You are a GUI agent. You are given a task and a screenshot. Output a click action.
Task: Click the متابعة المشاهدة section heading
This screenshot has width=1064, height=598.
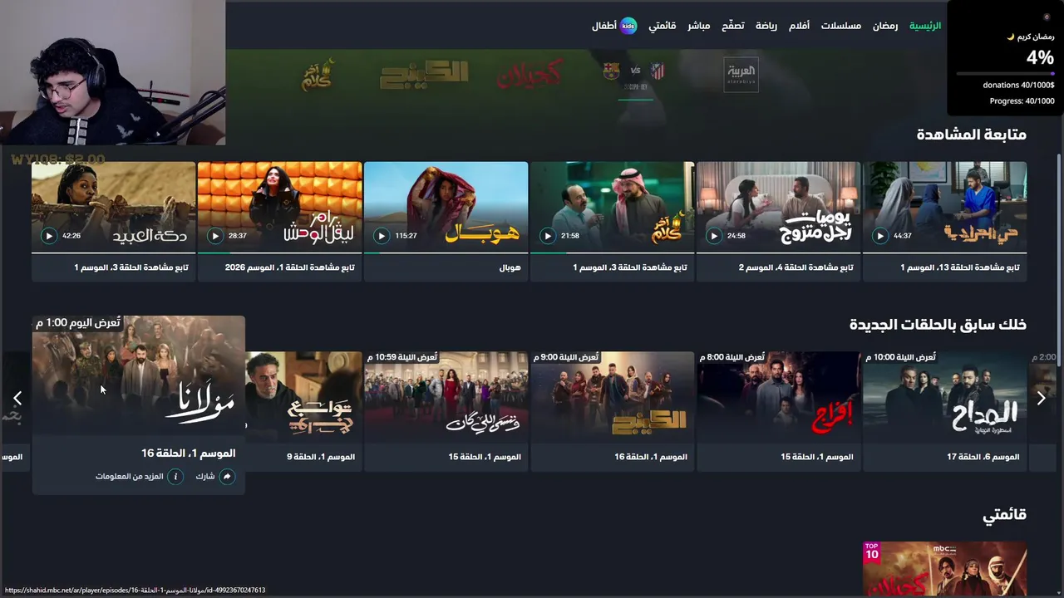972,135
